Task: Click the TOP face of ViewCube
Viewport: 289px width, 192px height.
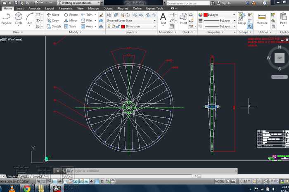Action: tap(280, 58)
